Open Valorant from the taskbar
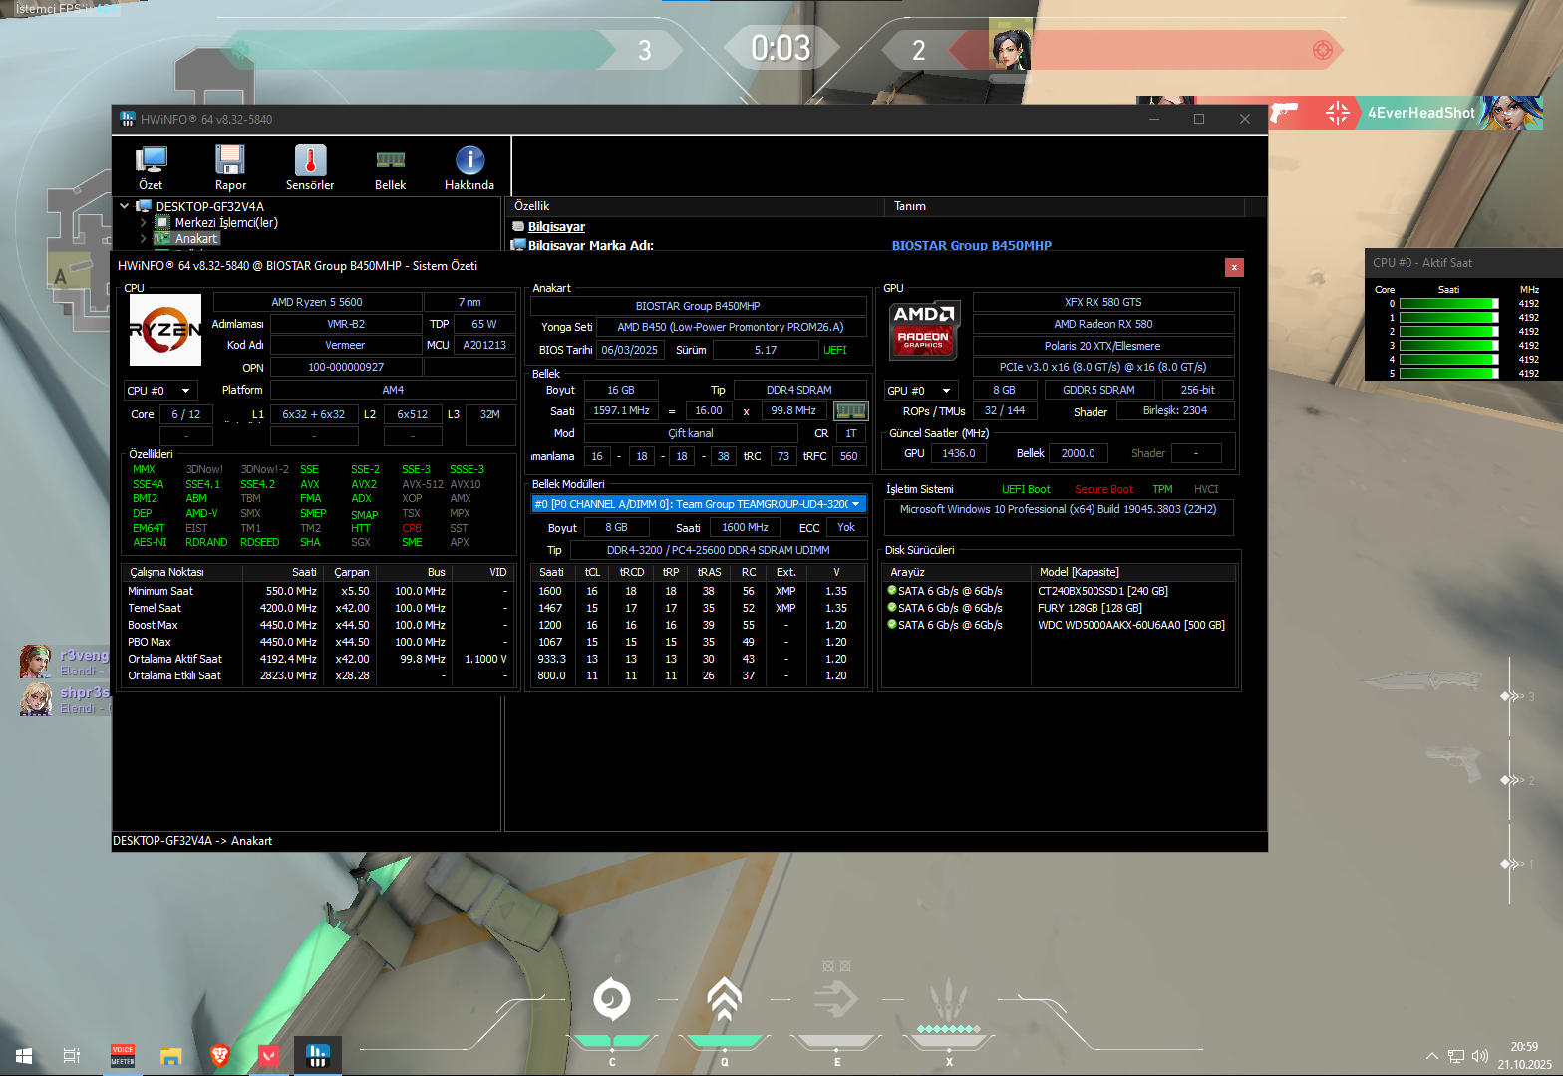 269,1055
